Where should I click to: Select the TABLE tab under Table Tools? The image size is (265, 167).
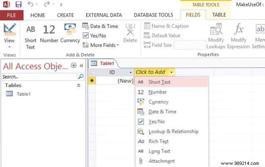(x=219, y=15)
